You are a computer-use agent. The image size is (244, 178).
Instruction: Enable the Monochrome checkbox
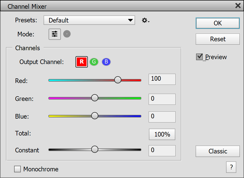coord(18,169)
